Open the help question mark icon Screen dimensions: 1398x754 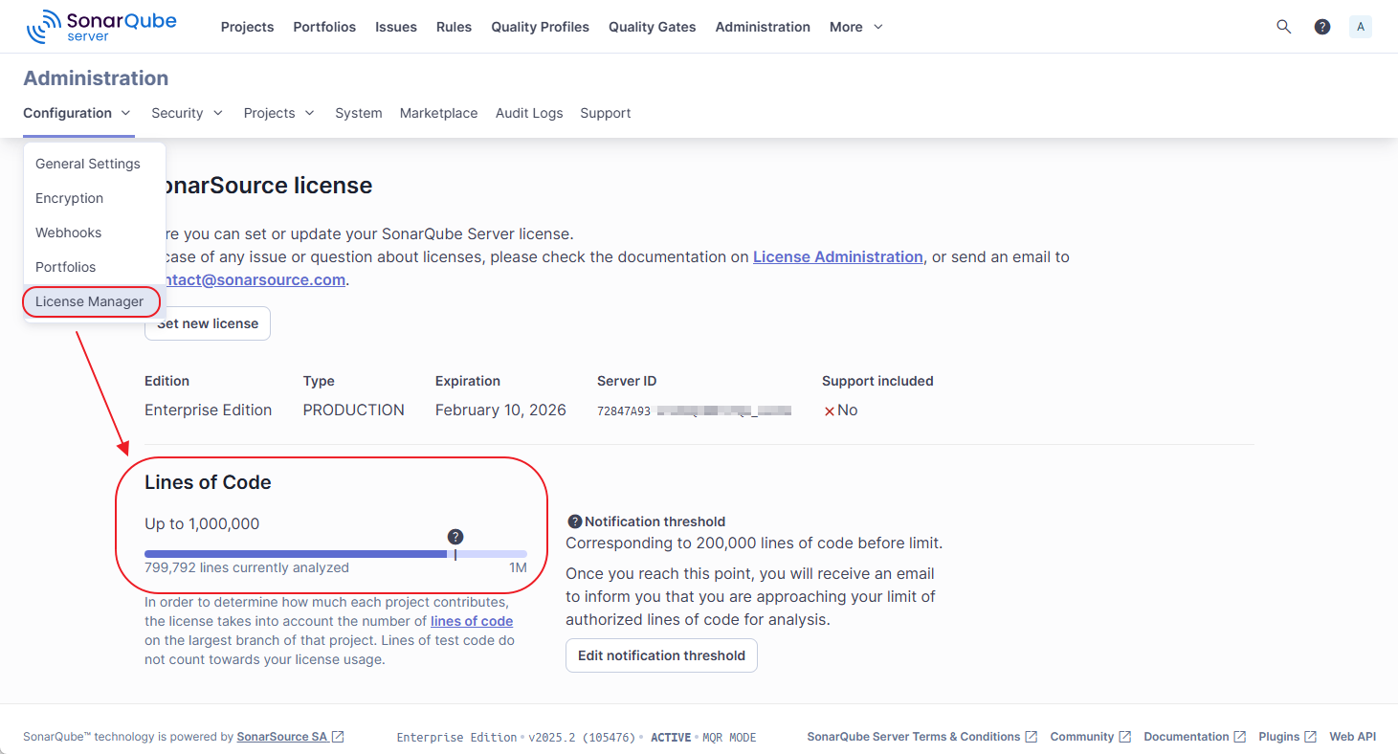coord(1322,27)
